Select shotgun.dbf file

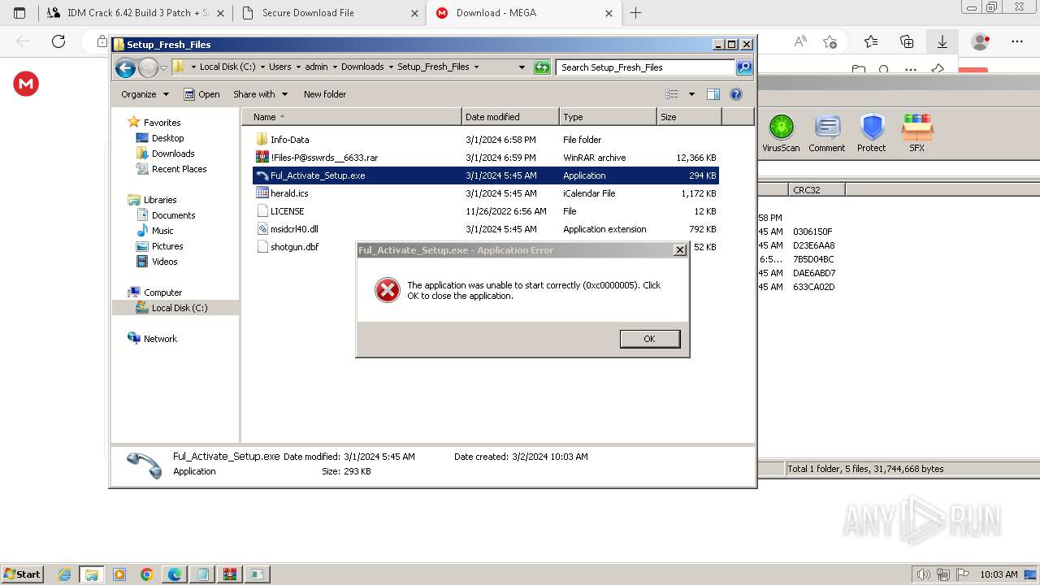click(x=294, y=247)
